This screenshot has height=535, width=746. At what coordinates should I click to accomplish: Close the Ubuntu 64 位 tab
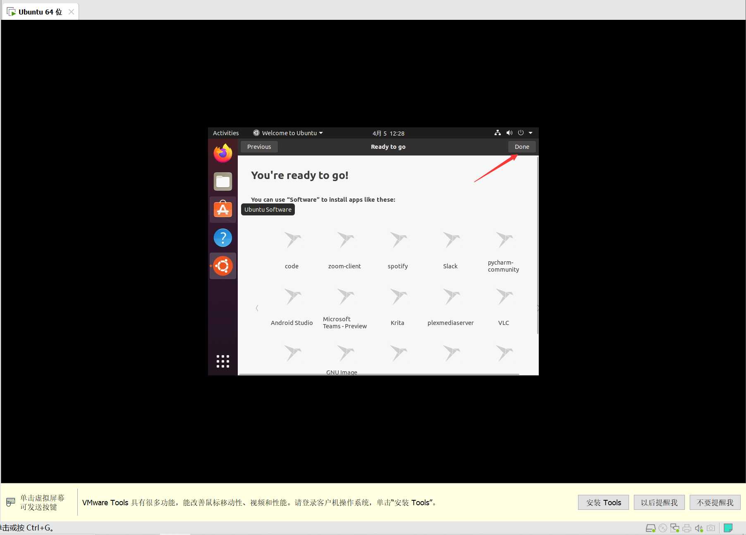pos(71,12)
